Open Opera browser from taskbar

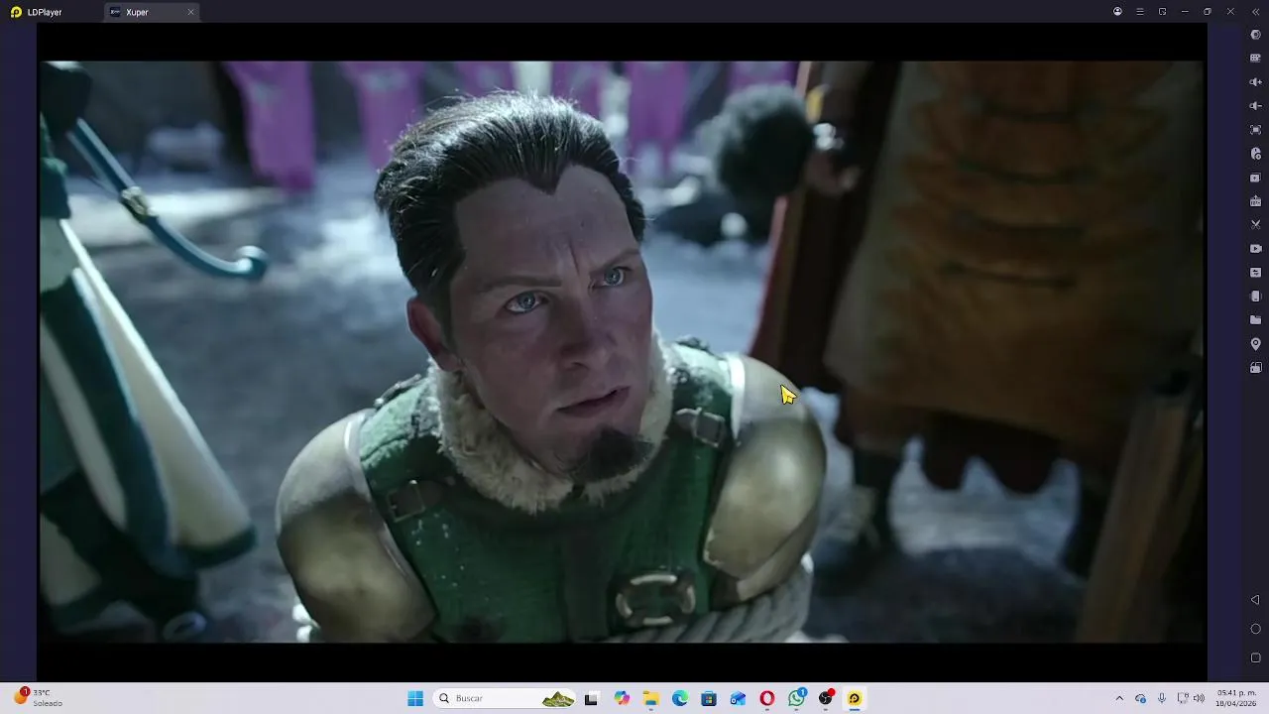[x=767, y=698]
